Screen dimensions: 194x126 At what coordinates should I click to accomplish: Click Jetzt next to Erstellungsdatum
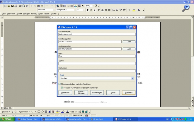pyautogui.click(x=129, y=42)
